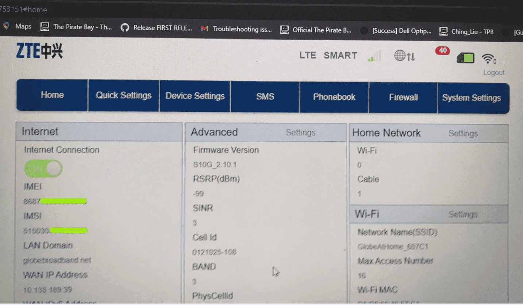The height and width of the screenshot is (305, 523).
Task: Click the Wi-Fi MAC label
Action: click(x=377, y=290)
